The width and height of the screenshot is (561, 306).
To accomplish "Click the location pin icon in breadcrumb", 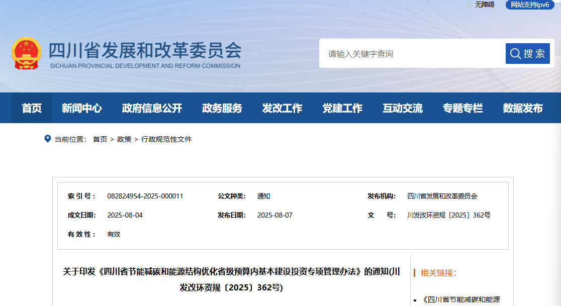I will click(x=48, y=139).
